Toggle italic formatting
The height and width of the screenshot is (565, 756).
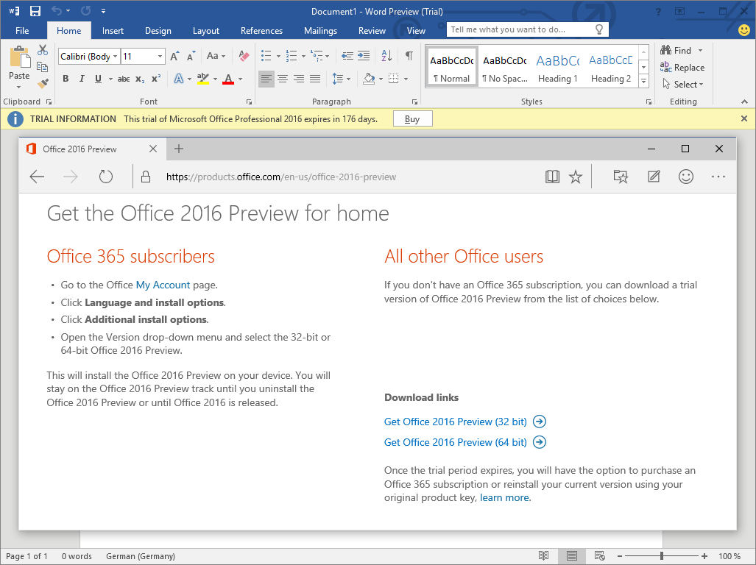click(x=82, y=79)
